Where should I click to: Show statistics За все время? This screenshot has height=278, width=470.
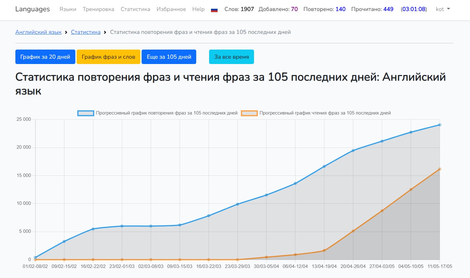tap(231, 57)
